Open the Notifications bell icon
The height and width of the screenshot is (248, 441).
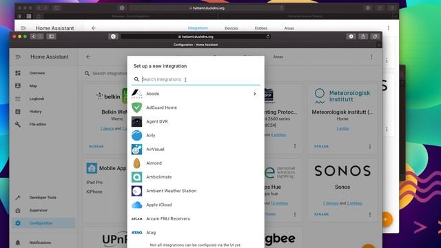(18, 242)
